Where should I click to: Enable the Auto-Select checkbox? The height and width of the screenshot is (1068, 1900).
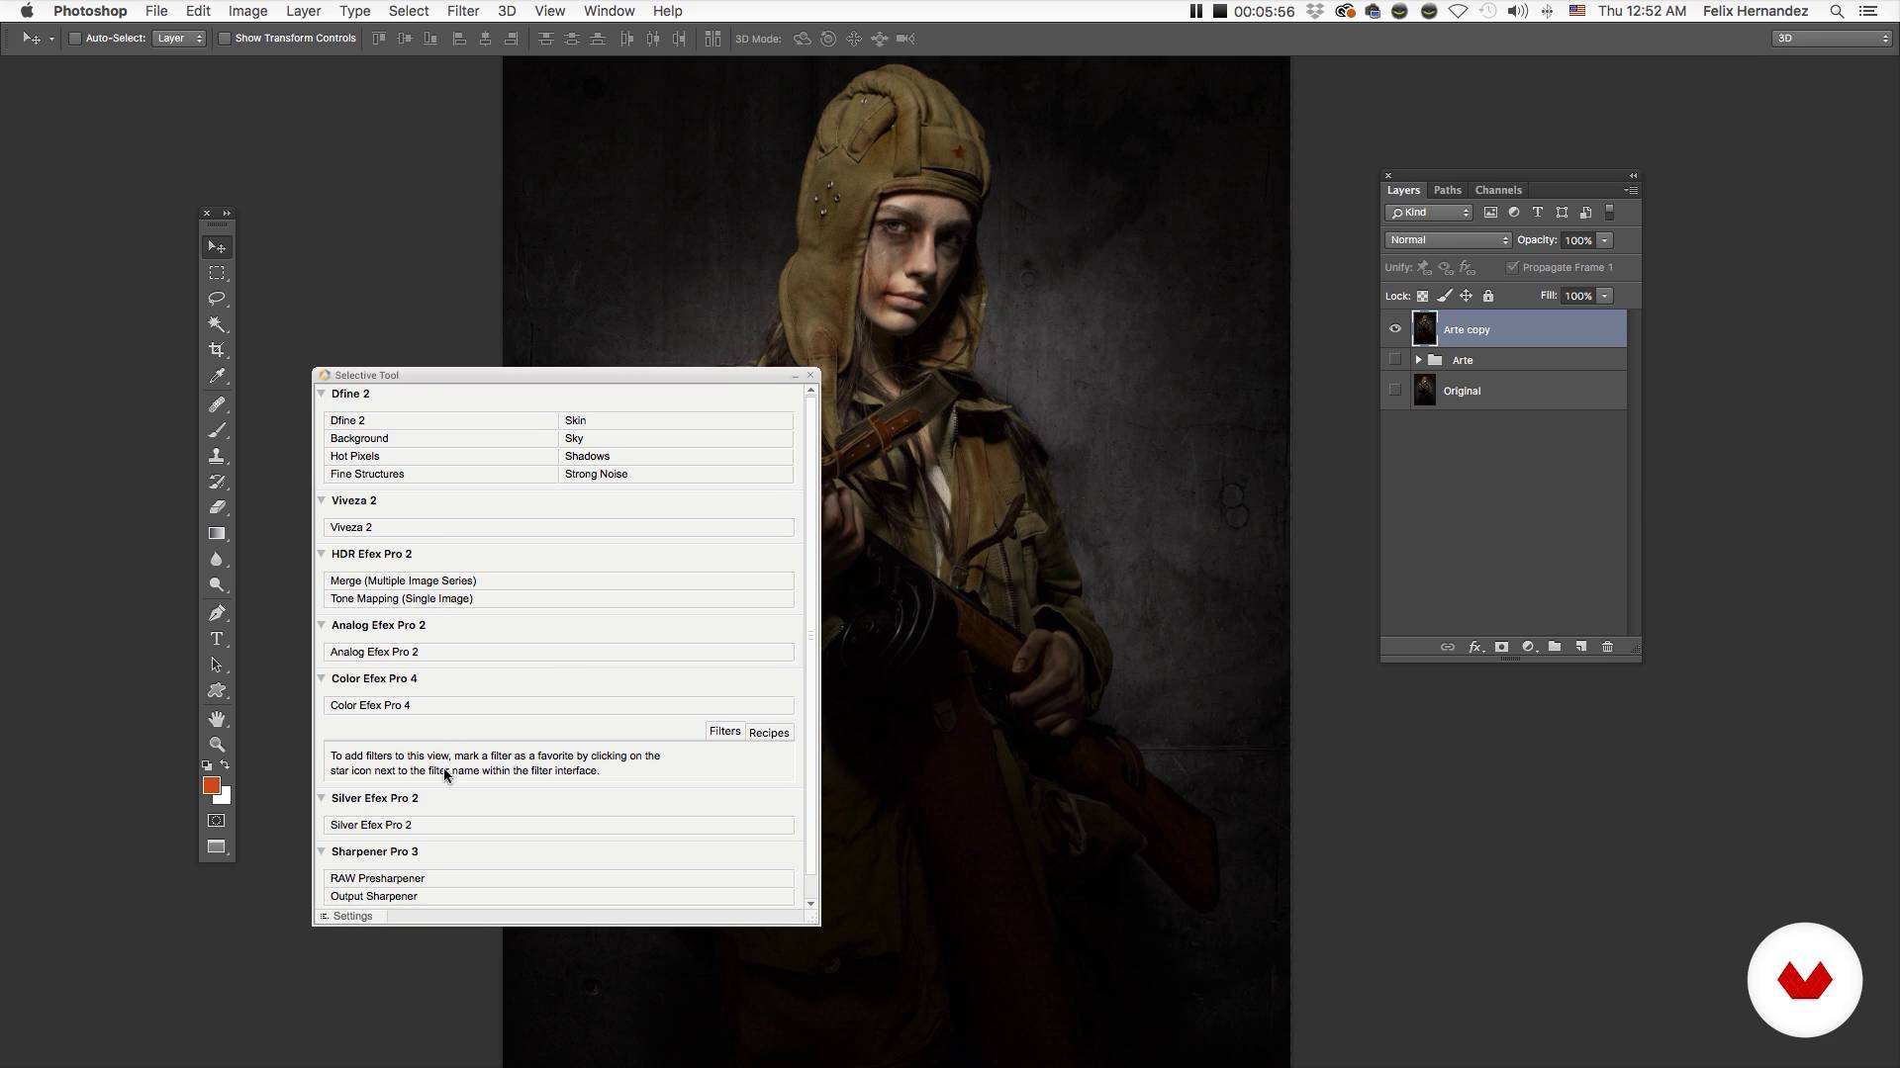point(74,39)
